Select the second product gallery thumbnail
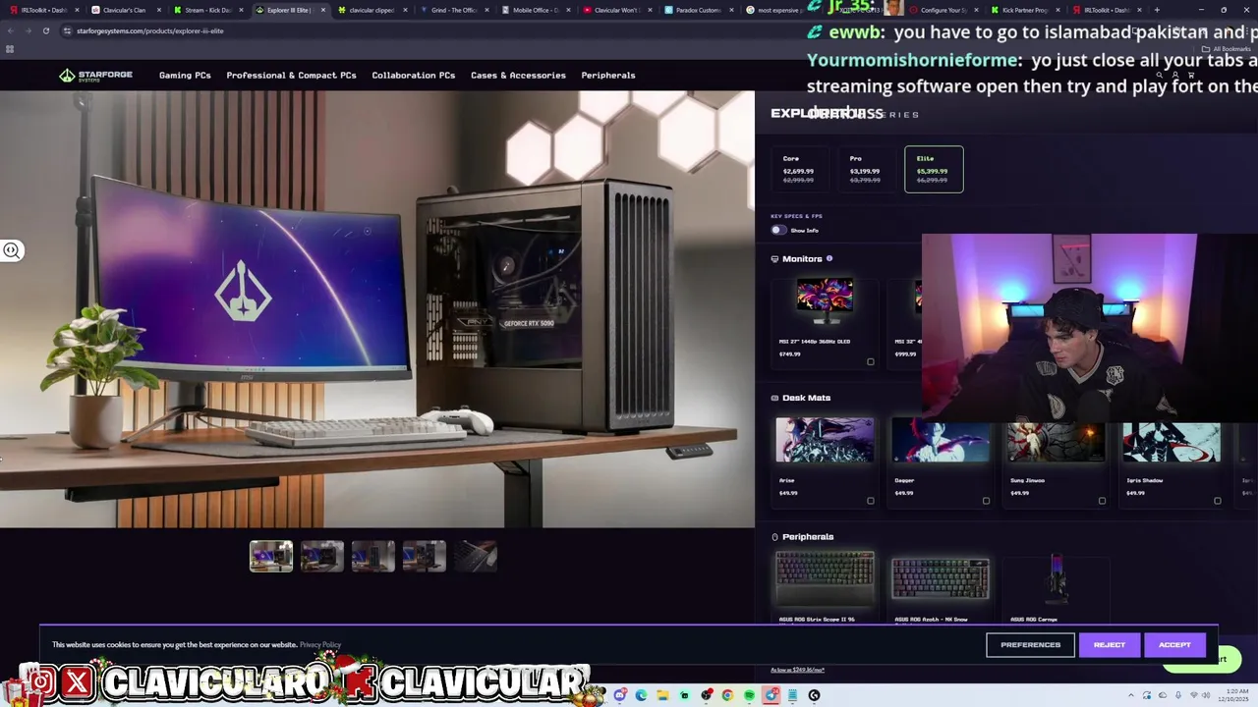1258x707 pixels. [x=322, y=557]
